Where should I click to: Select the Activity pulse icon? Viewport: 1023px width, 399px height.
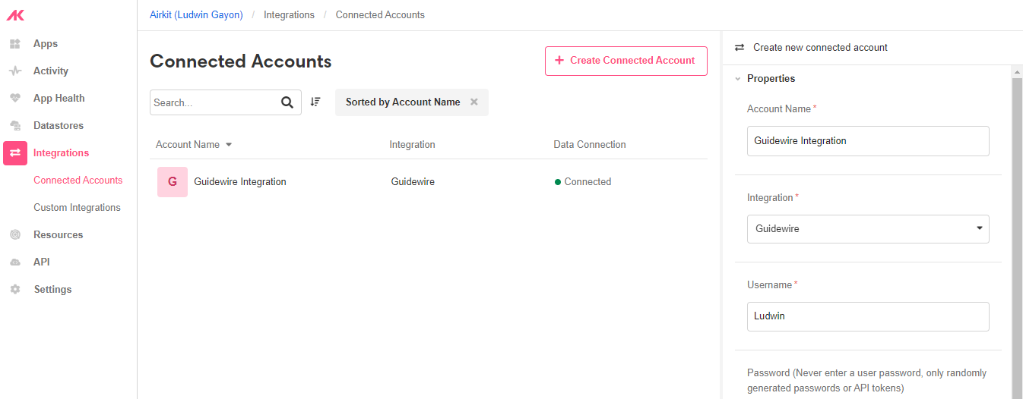click(x=14, y=71)
